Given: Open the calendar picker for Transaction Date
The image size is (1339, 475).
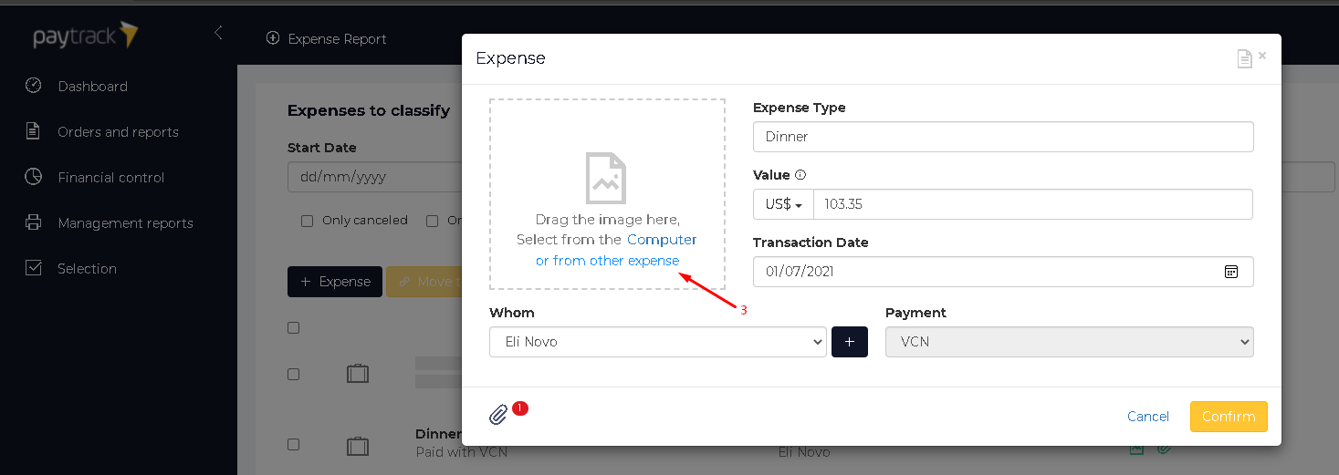Looking at the screenshot, I should 1230,272.
